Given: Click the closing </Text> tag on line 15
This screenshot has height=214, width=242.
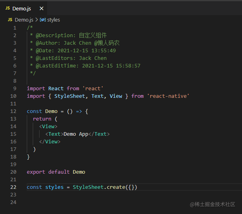Looking at the screenshot, I should pyautogui.click(x=99, y=134).
